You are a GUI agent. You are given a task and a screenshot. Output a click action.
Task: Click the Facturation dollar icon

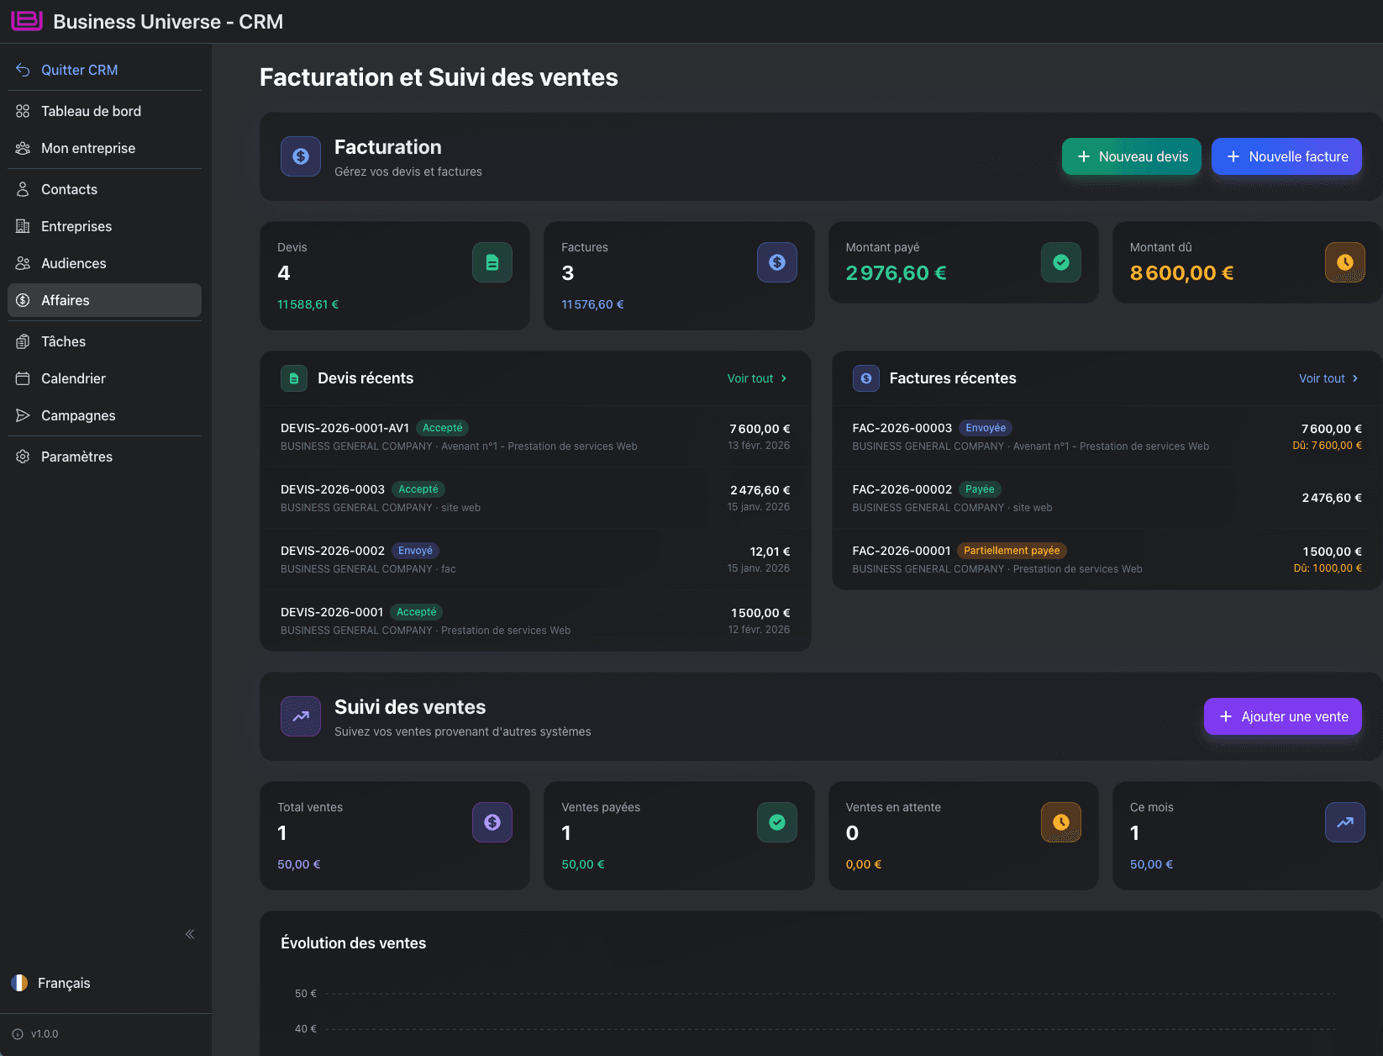click(300, 156)
